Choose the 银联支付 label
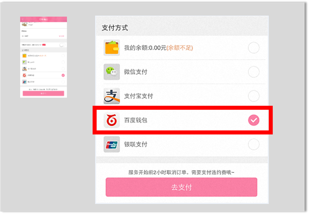The image size is (309, 214). pos(135,144)
